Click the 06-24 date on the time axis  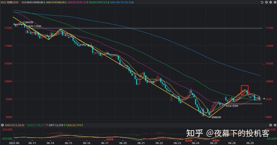(195, 143)
